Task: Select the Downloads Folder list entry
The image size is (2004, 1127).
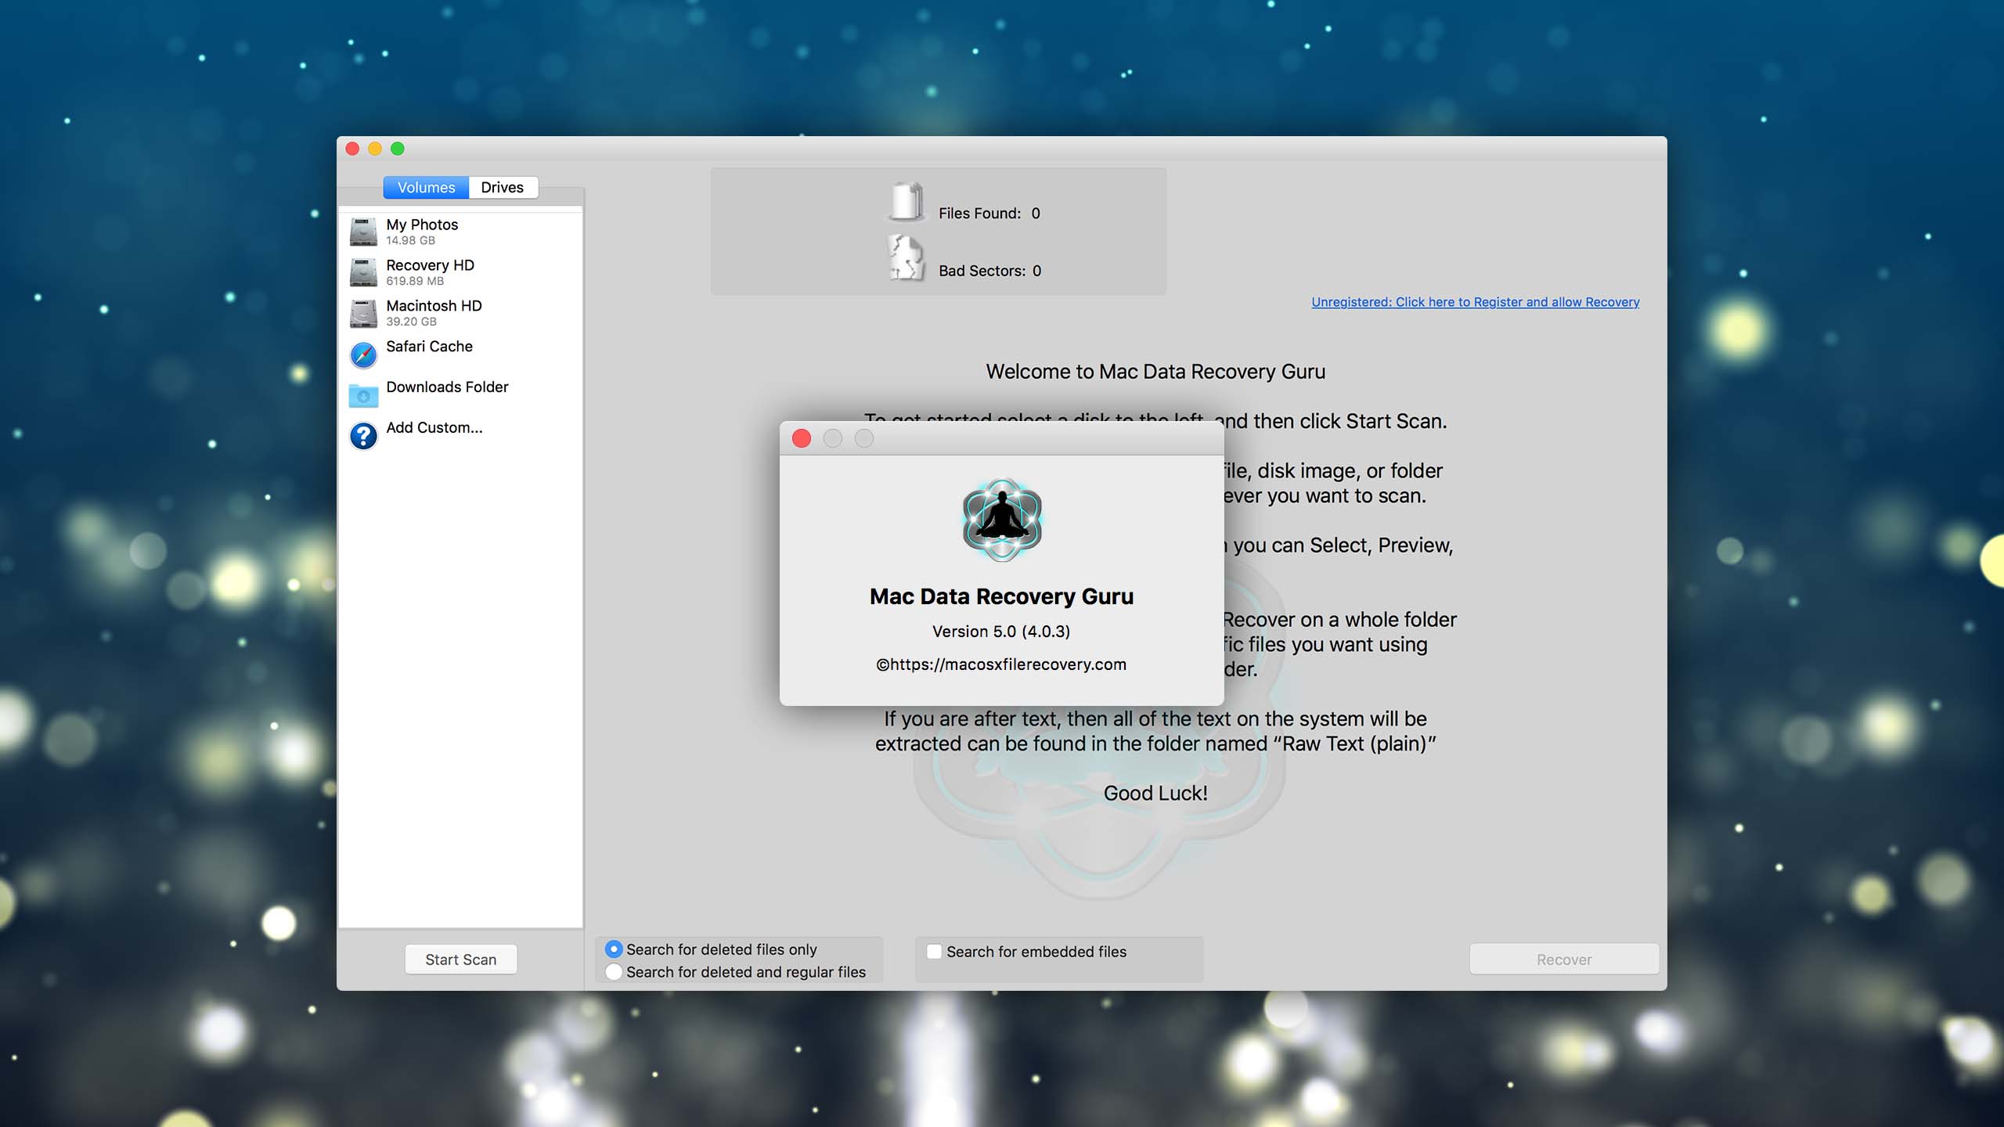Action: coord(460,395)
